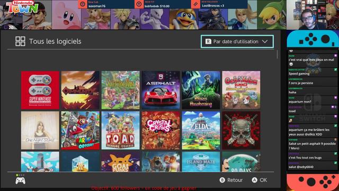Click the software list scrollbar
Image resolution: width=339 pixels, height=191 pixels.
tap(277, 54)
